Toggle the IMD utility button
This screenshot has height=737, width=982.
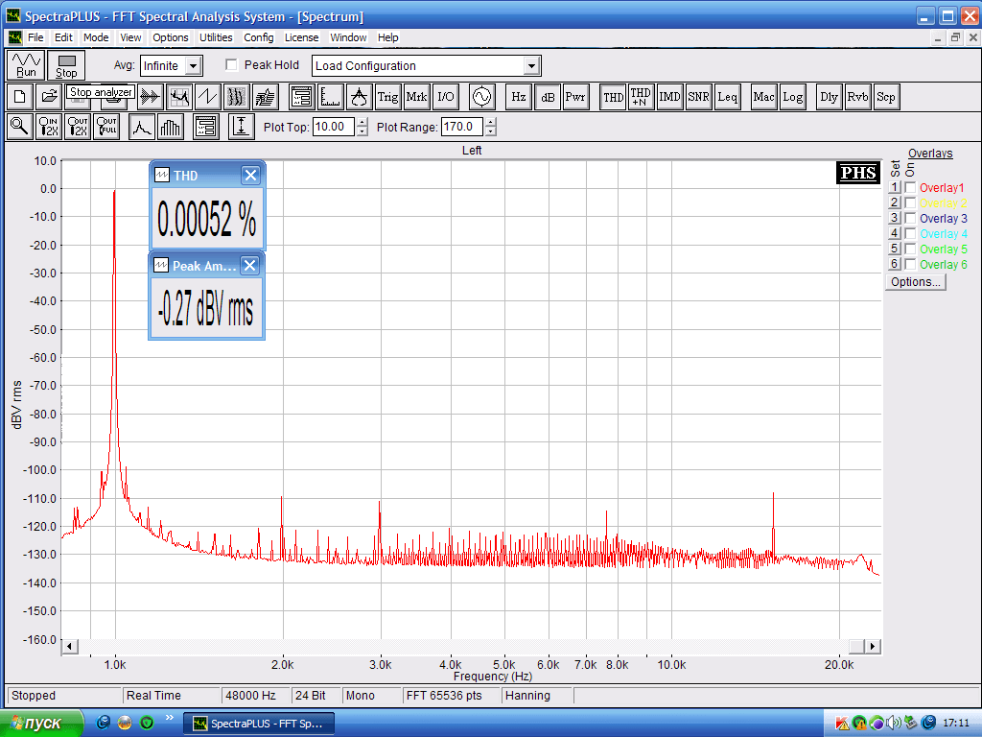(x=669, y=97)
